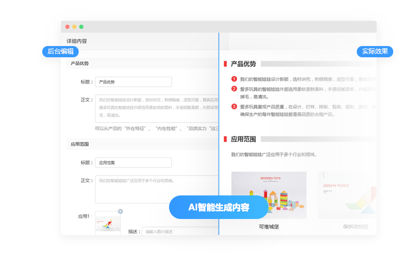Screen dimensions: 413x257
Task: Click the green maximize window dot
Action: [81, 27]
